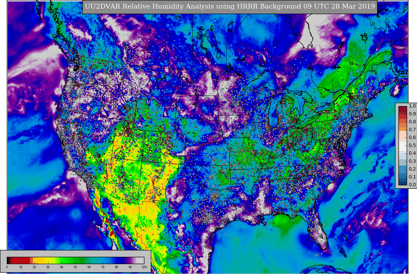Click the 0.8 label on right legend
This screenshot has height=274, width=417.
pyautogui.click(x=412, y=122)
